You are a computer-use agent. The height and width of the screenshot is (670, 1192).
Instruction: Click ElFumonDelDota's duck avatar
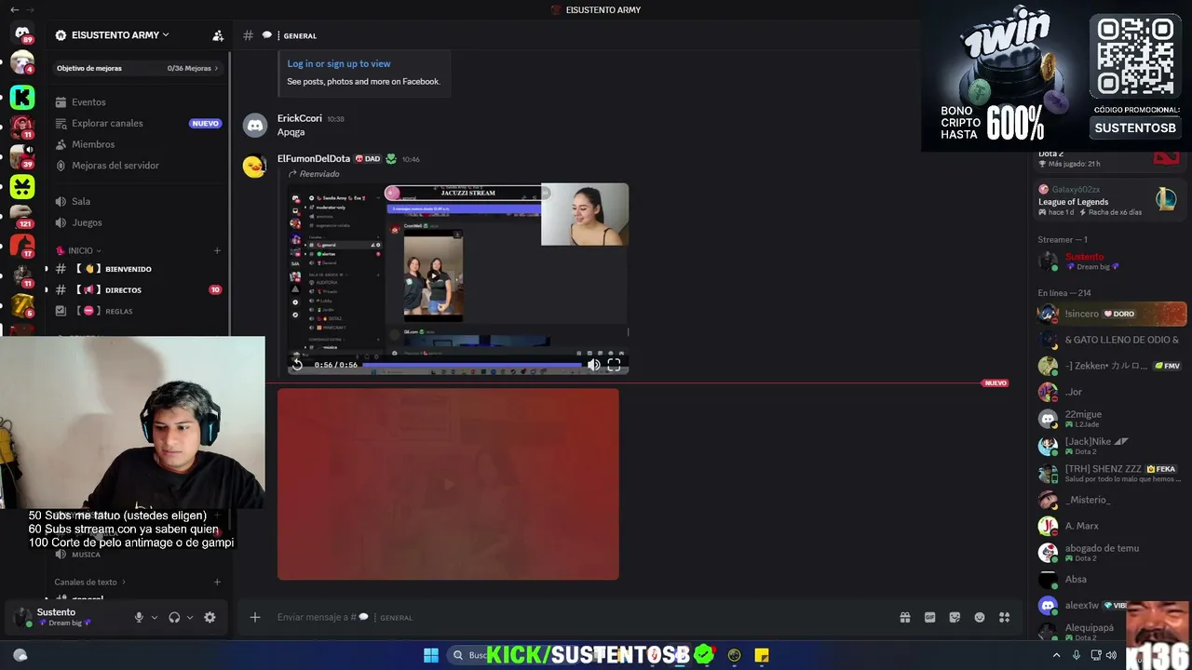254,166
